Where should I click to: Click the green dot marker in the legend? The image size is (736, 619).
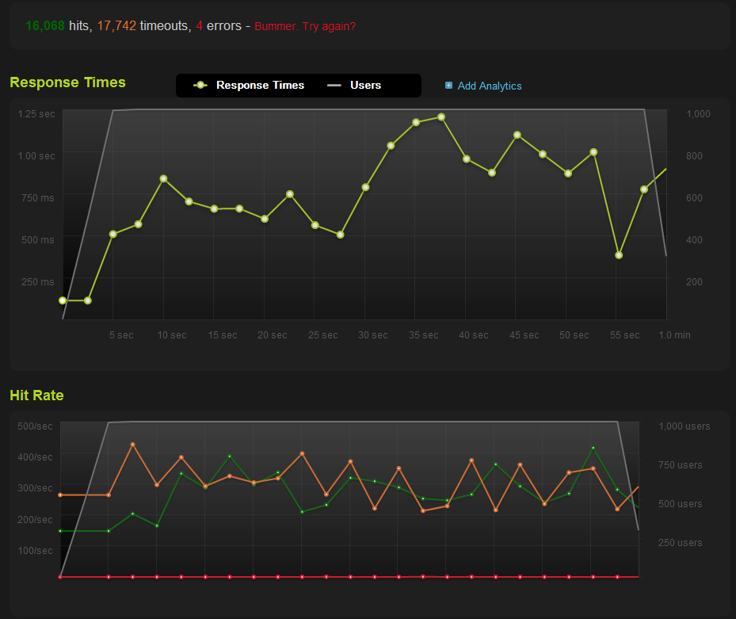click(200, 86)
